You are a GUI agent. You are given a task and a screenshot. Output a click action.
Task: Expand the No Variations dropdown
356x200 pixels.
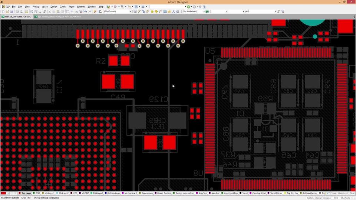194,11
